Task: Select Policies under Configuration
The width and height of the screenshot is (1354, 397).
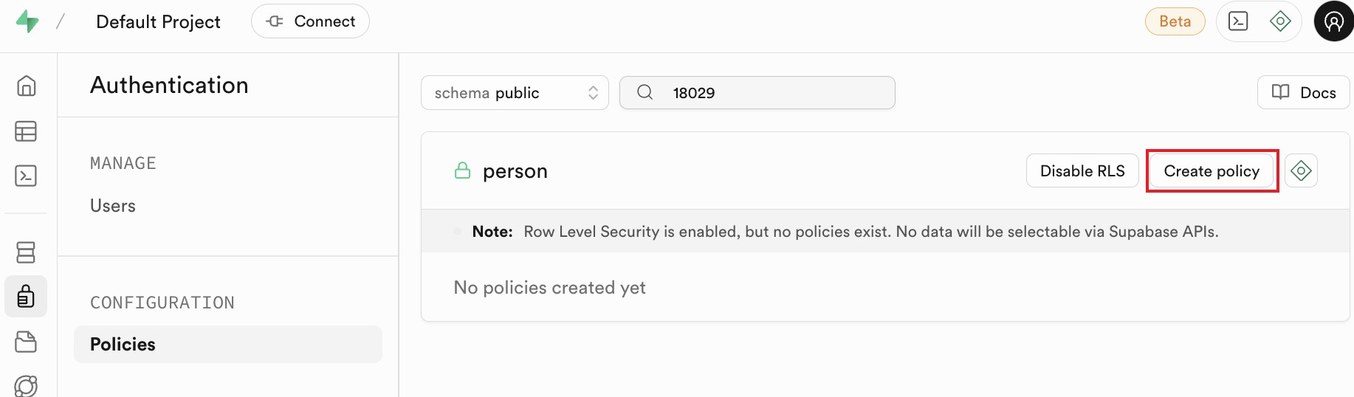Action: click(123, 345)
